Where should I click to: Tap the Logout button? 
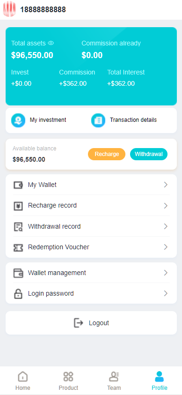(x=91, y=323)
